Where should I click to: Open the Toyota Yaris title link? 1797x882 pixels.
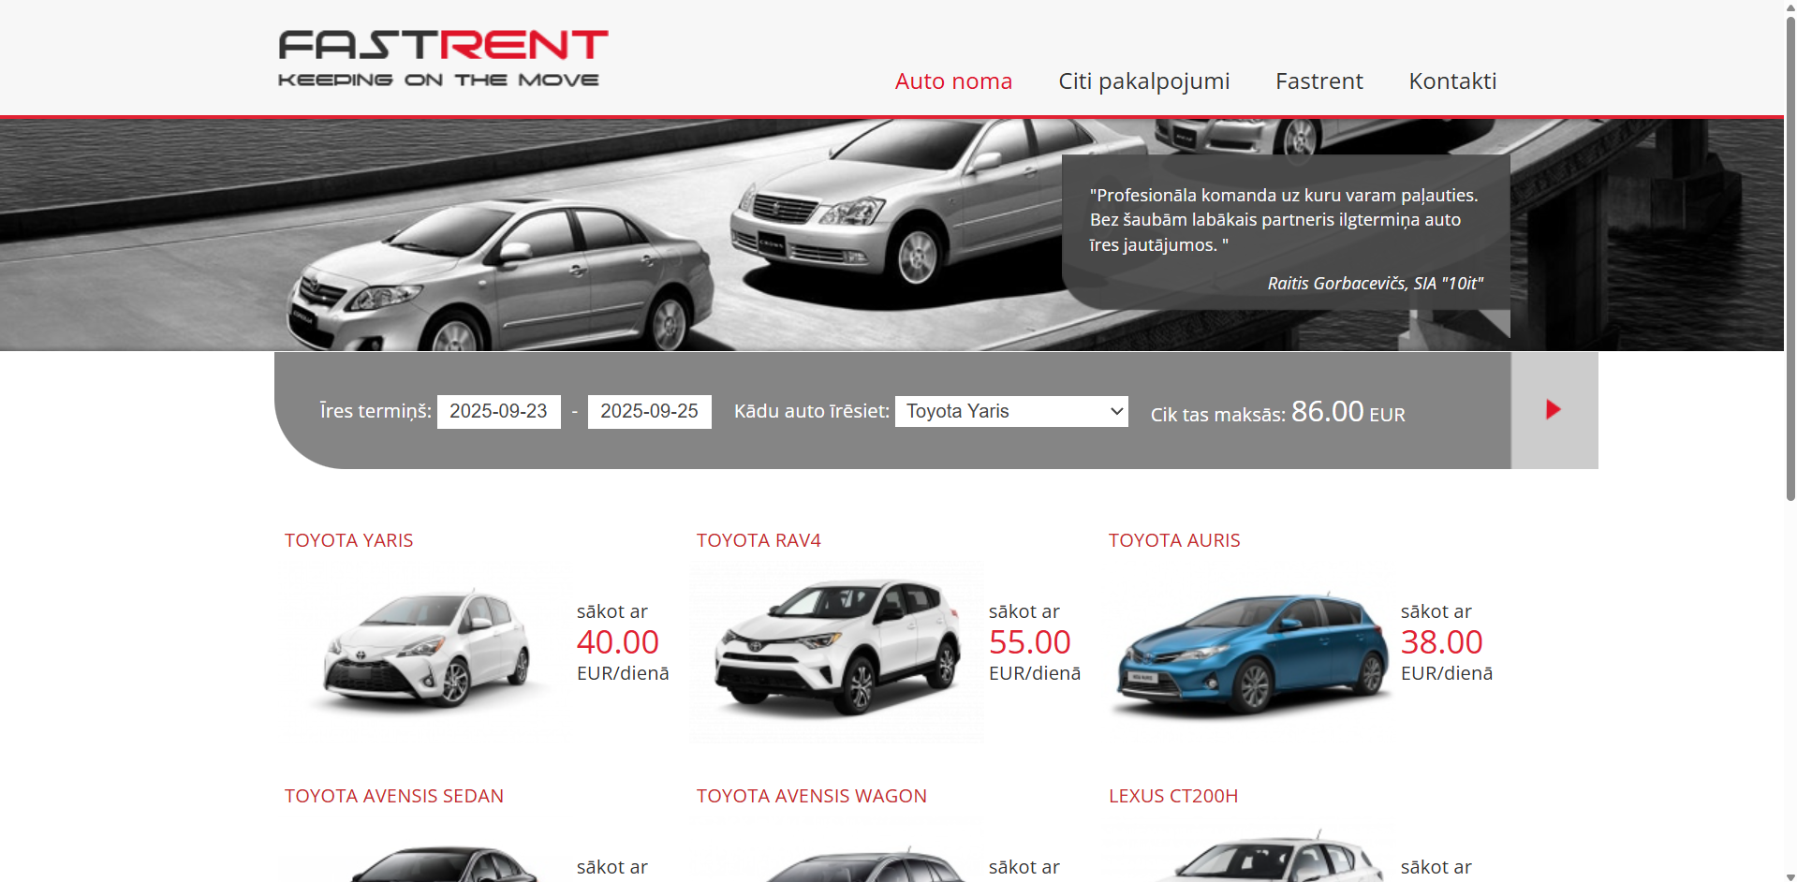pyautogui.click(x=348, y=540)
